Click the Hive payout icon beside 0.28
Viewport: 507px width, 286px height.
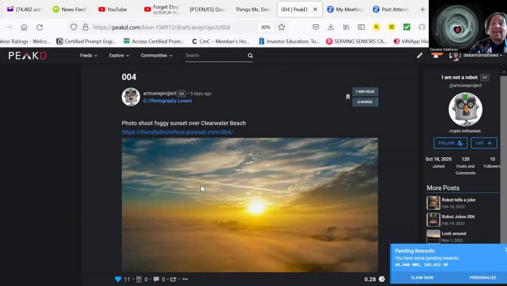click(x=382, y=279)
